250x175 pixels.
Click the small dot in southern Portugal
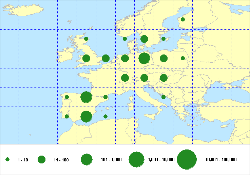[67, 116]
